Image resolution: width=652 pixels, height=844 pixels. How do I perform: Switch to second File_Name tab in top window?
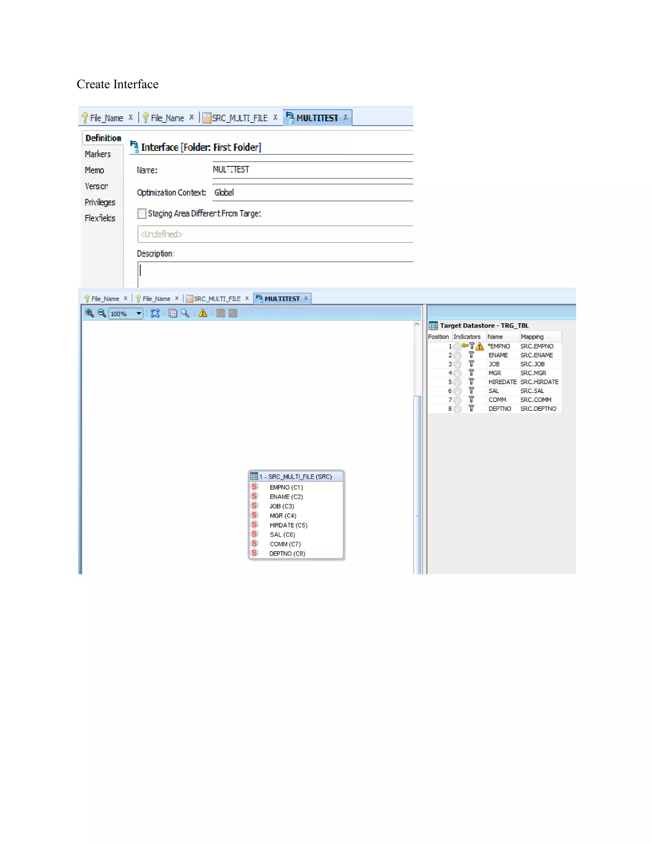point(167,118)
